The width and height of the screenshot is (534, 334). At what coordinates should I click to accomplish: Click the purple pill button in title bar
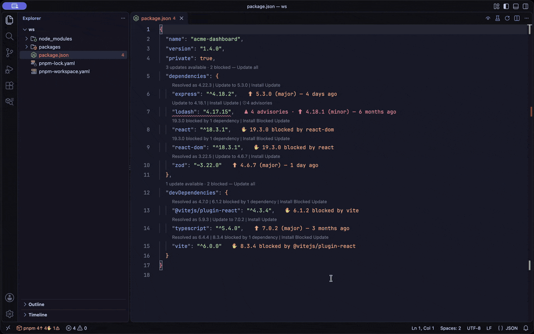click(x=14, y=6)
